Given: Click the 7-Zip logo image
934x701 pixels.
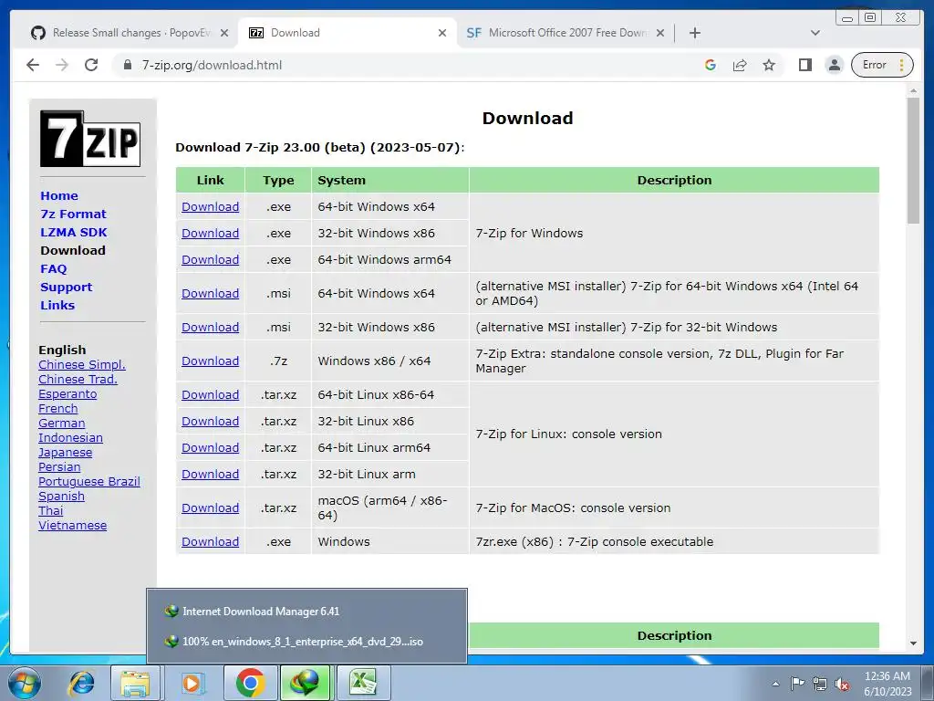Looking at the screenshot, I should click(x=90, y=139).
